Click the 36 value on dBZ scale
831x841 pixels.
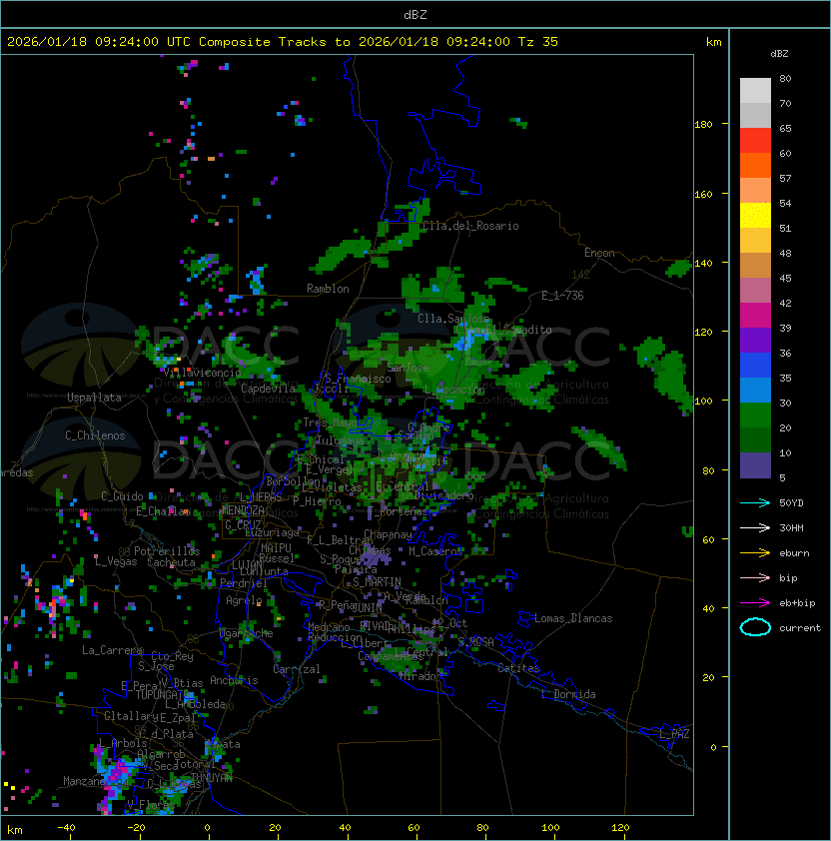pyautogui.click(x=785, y=353)
